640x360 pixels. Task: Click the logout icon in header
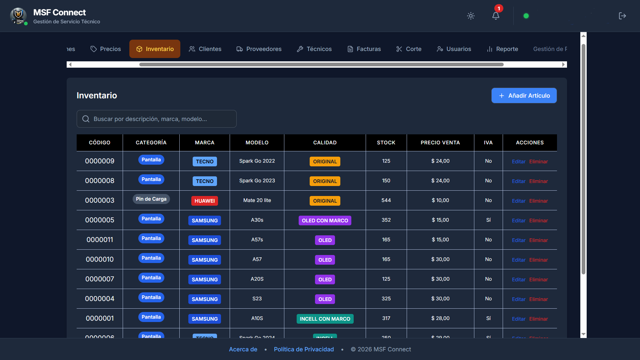pyautogui.click(x=622, y=16)
